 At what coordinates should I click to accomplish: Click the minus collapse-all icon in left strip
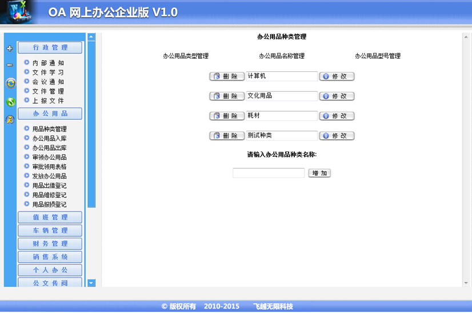[10, 65]
